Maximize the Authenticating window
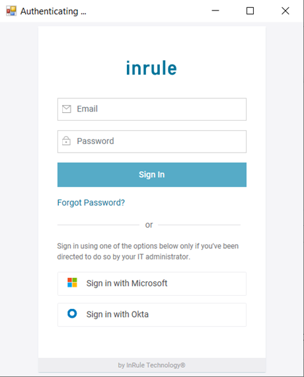The width and height of the screenshot is (304, 377). tap(250, 11)
